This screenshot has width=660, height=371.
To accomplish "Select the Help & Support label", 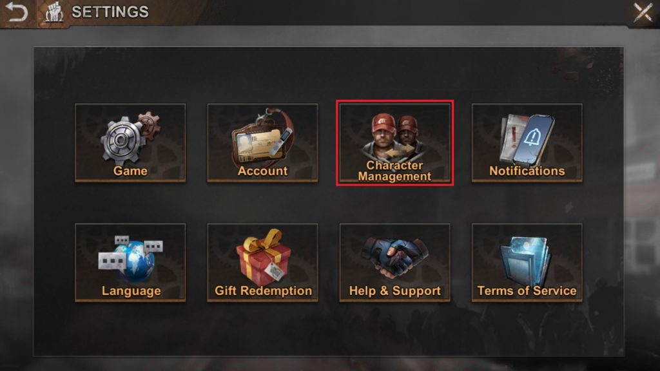I will pos(395,290).
